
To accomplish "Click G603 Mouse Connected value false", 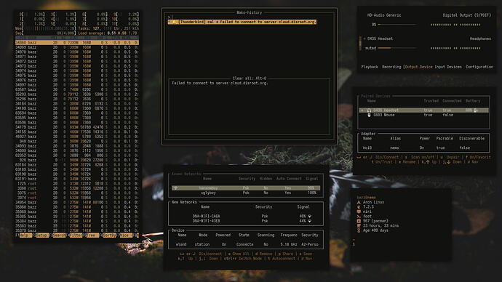I will point(448,115).
